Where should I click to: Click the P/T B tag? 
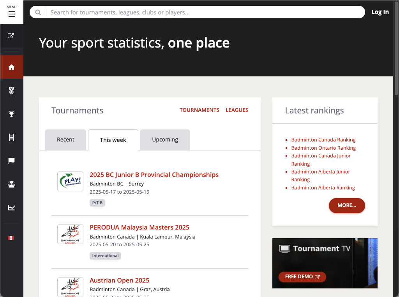[x=97, y=203]
